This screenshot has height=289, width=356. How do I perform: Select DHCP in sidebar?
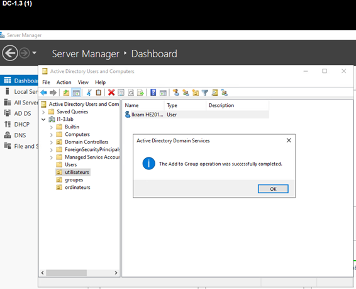(19, 124)
